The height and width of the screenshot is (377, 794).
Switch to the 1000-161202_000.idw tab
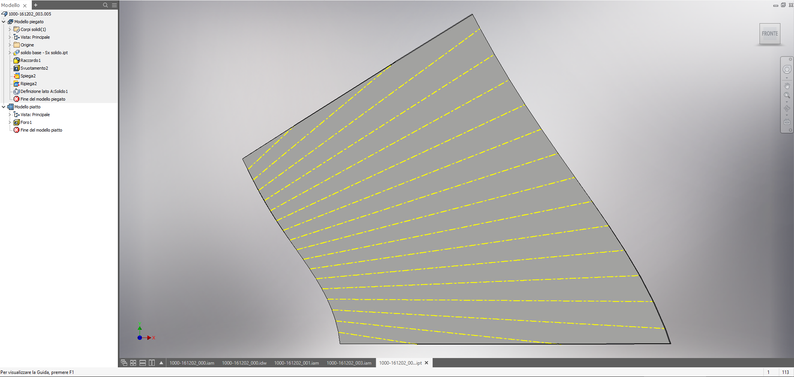point(244,363)
